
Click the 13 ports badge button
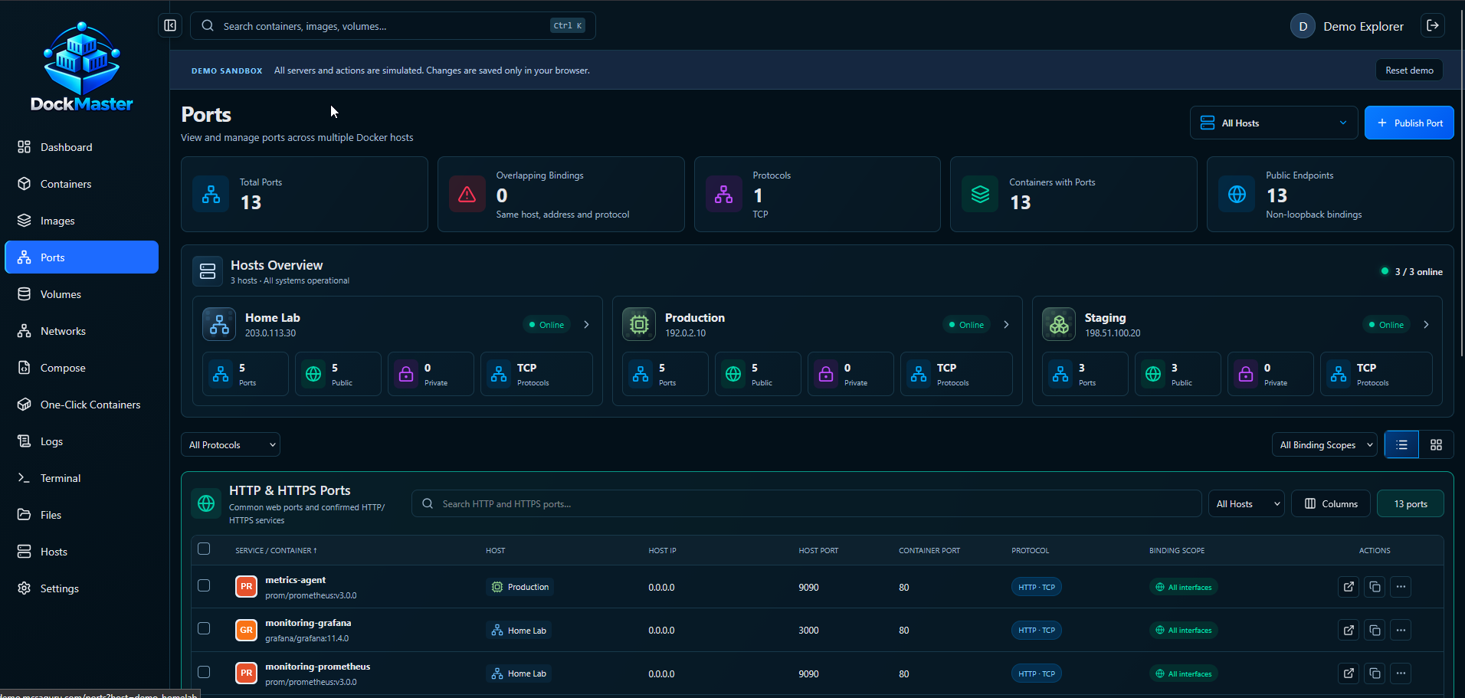[1411, 503]
